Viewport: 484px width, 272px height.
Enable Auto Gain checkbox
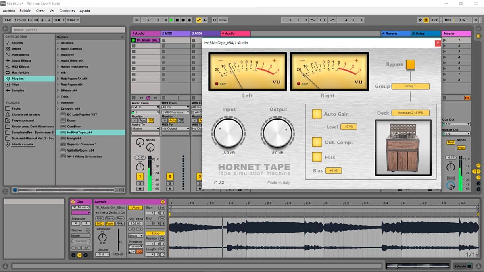point(317,114)
